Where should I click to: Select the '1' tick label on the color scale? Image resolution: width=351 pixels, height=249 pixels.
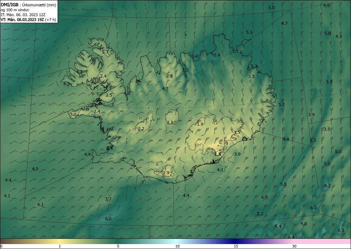(60, 247)
